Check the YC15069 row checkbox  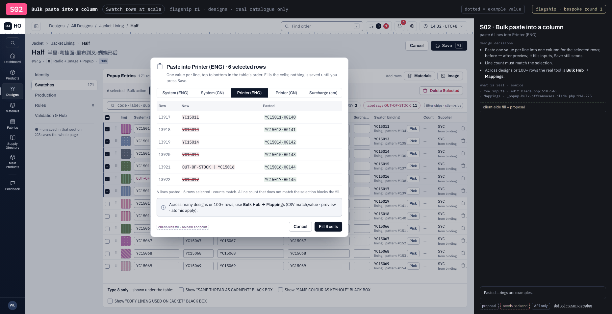[x=107, y=266]
